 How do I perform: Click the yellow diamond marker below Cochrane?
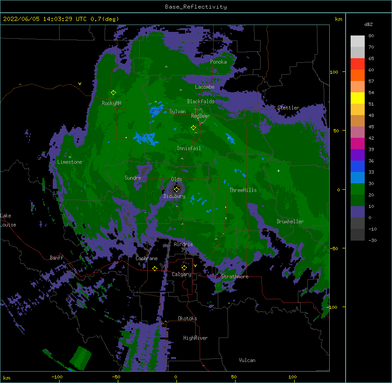point(155,268)
